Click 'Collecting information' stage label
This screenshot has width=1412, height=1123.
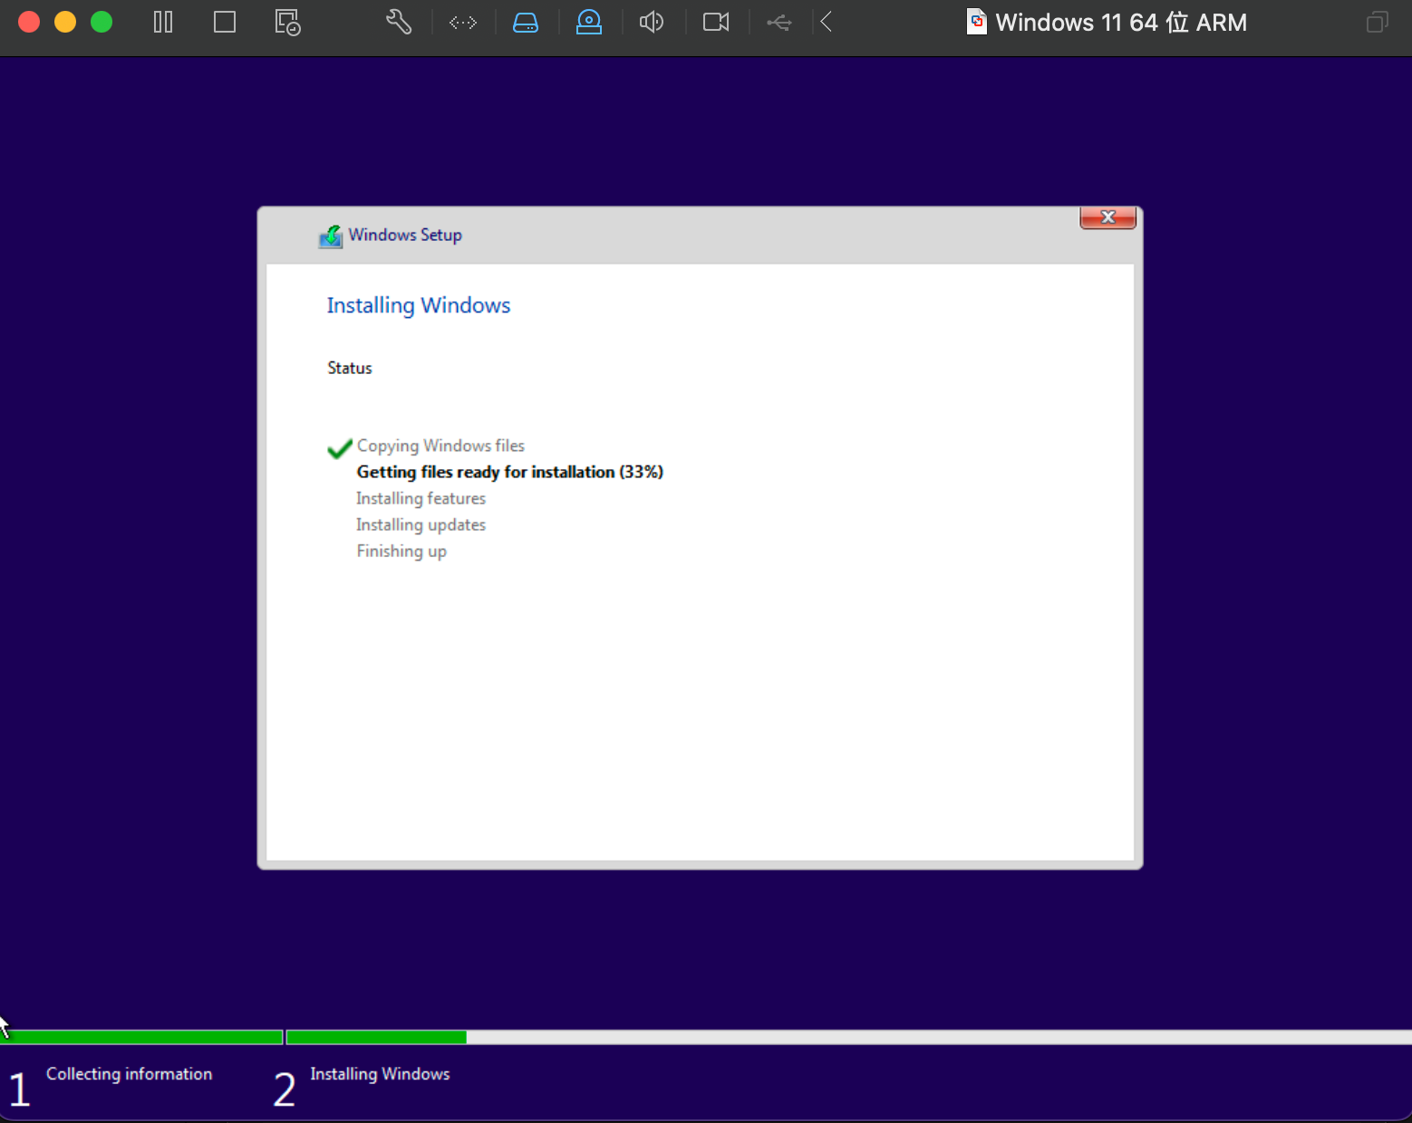click(x=129, y=1074)
